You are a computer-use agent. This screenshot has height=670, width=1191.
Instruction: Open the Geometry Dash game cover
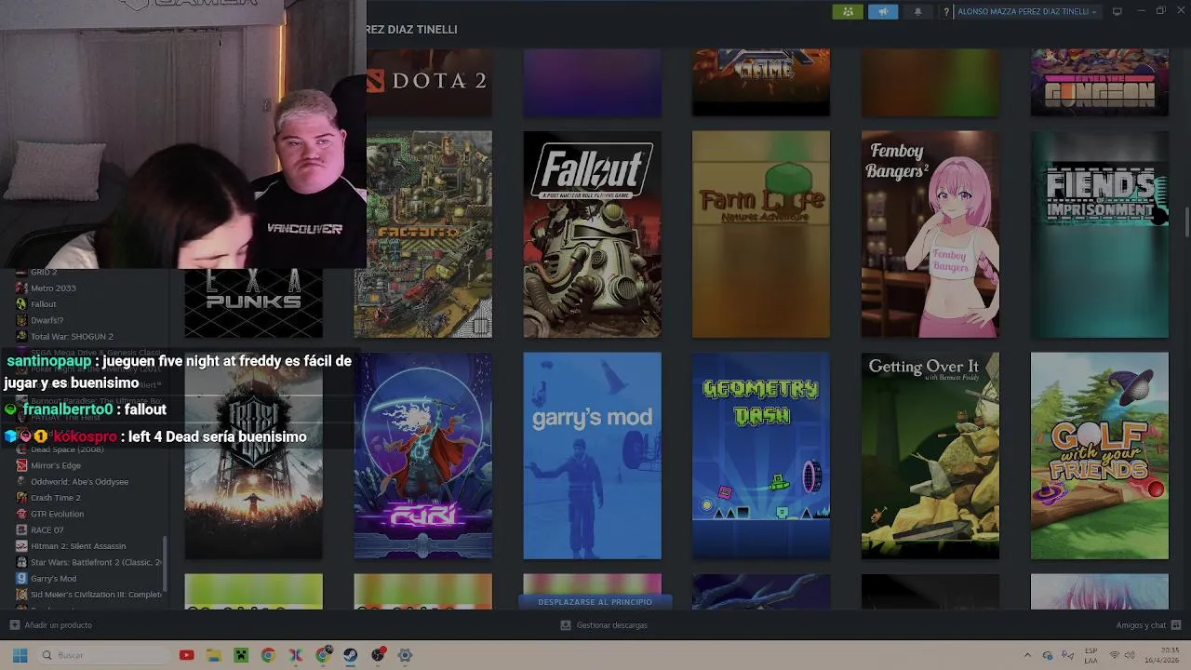761,456
